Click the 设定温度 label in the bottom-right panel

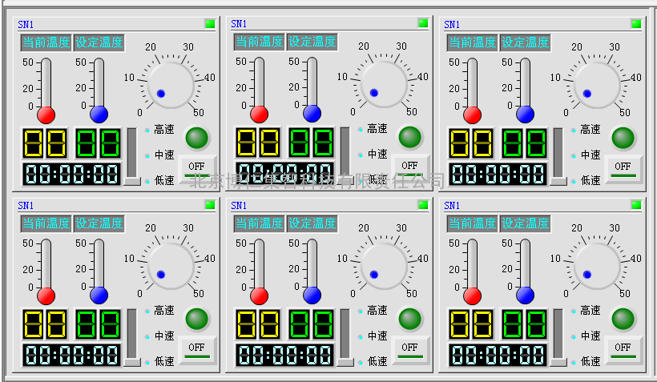click(525, 223)
